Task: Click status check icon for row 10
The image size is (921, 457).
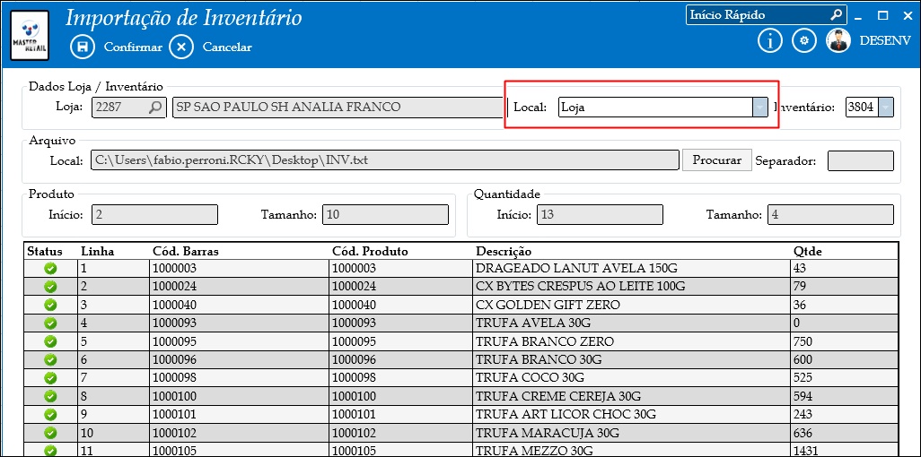Action: pyautogui.click(x=50, y=433)
